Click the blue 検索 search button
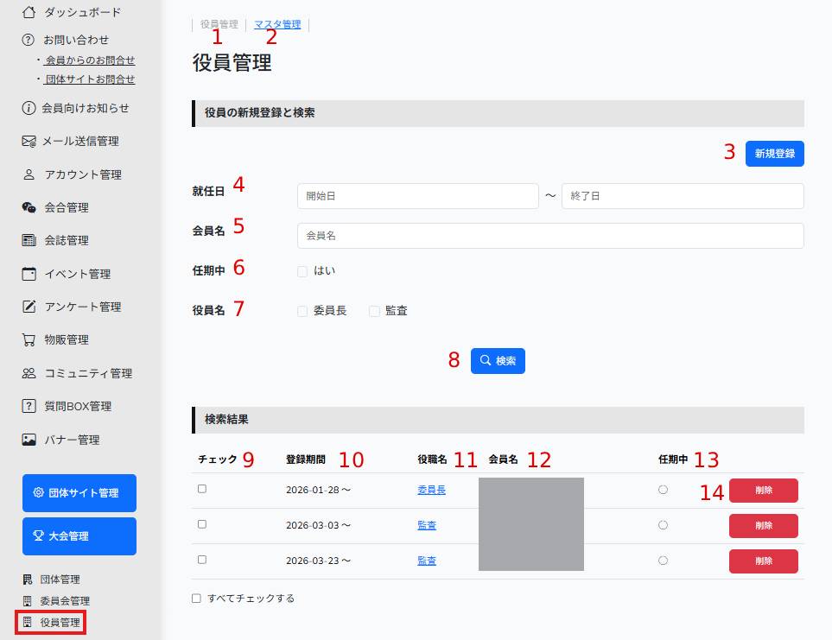Viewport: 832px width, 640px height. tap(498, 361)
